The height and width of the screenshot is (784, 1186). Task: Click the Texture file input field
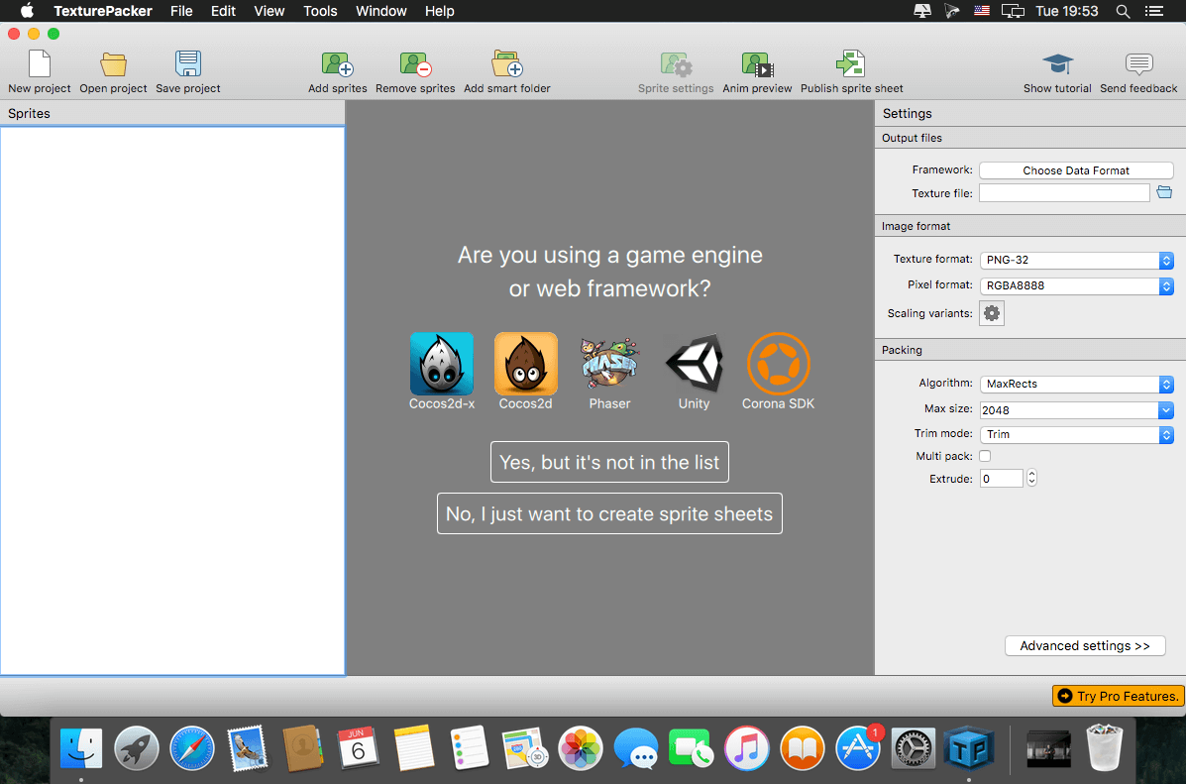tap(1064, 193)
